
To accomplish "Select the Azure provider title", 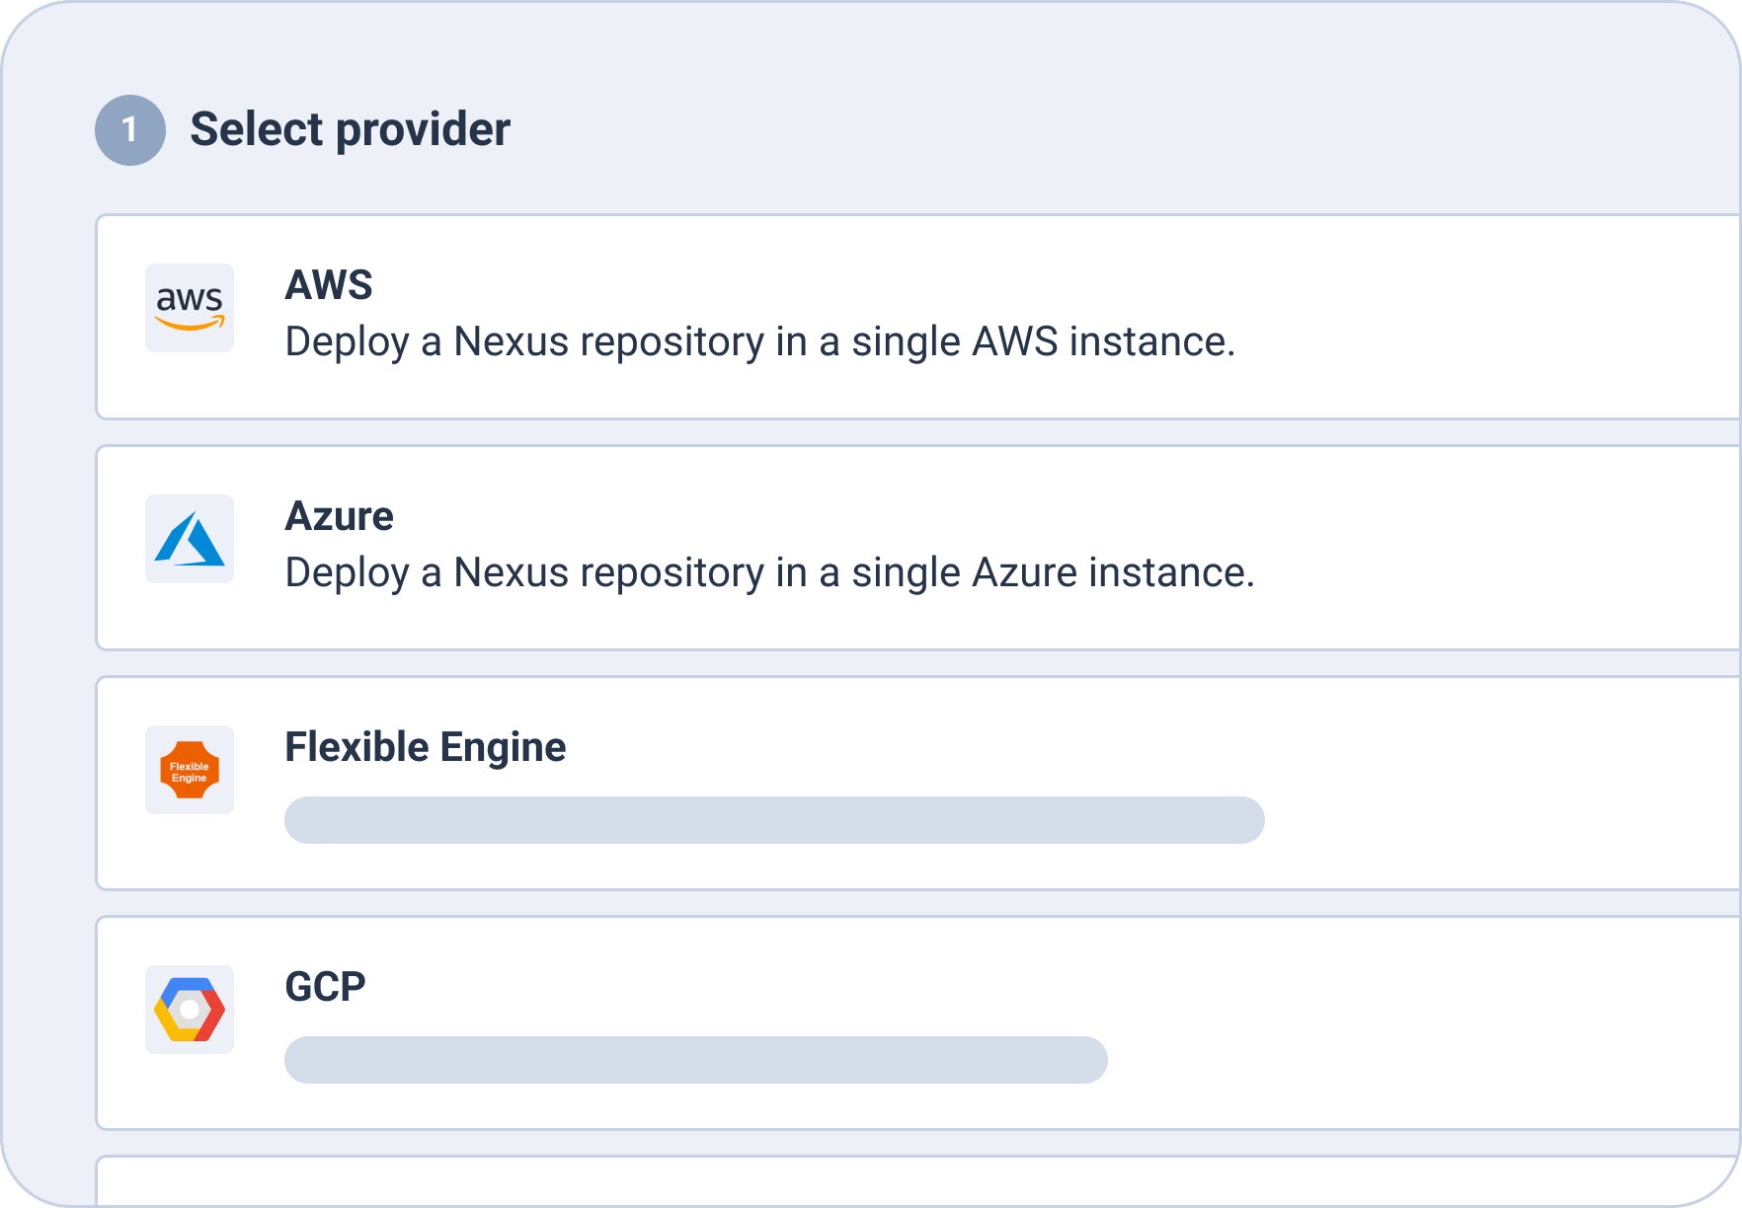I will coord(340,516).
